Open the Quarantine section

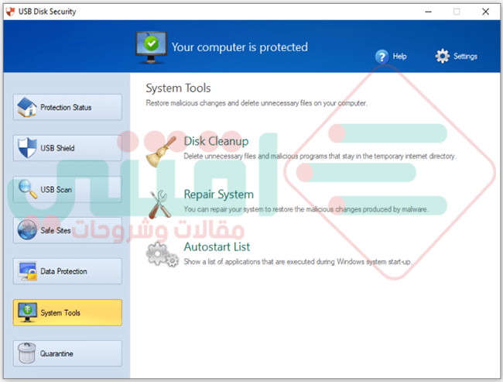coord(67,353)
